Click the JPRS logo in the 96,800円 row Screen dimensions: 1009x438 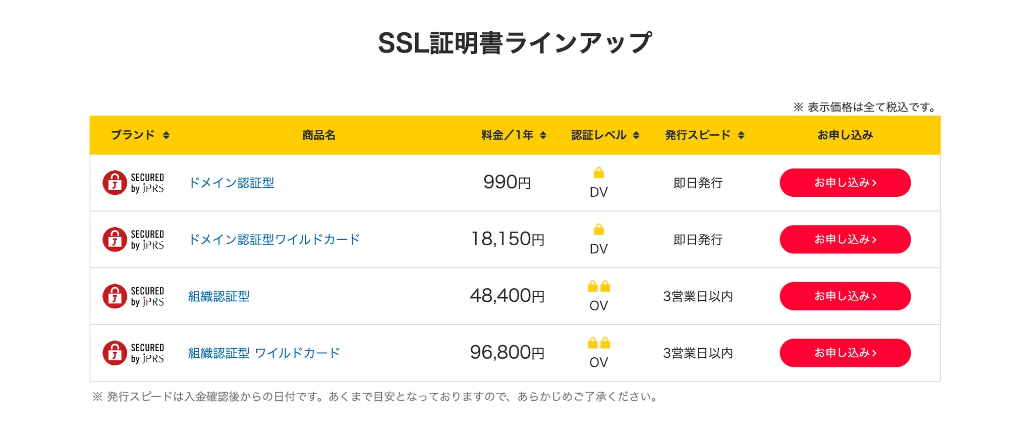(133, 353)
